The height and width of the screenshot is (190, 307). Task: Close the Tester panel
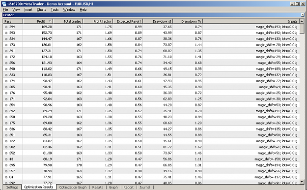pyautogui.click(x=303, y=15)
